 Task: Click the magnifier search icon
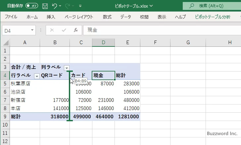coord(191,6)
